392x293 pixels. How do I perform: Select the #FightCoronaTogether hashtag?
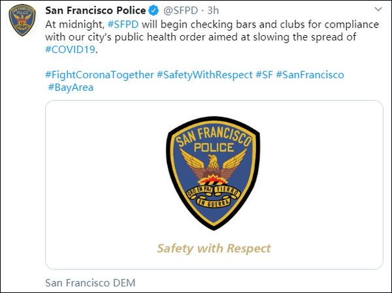click(99, 74)
